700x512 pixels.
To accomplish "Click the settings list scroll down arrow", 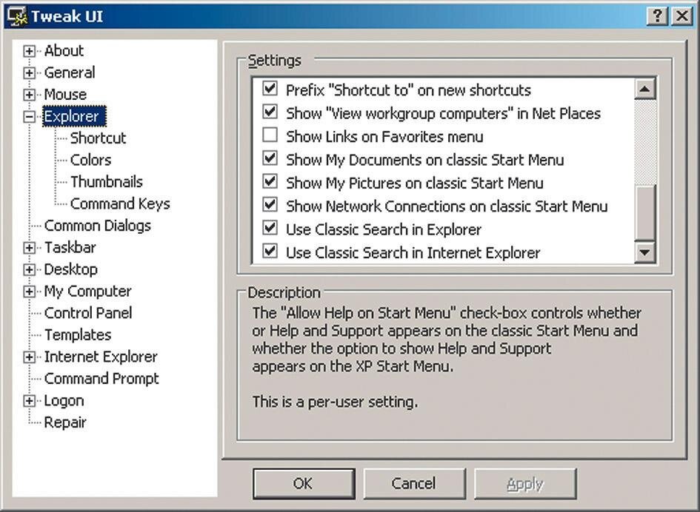I will click(644, 252).
